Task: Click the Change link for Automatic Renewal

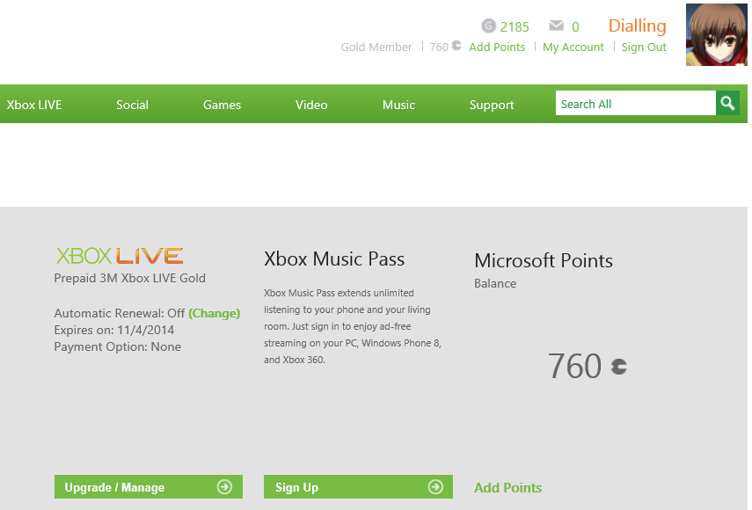Action: tap(215, 314)
